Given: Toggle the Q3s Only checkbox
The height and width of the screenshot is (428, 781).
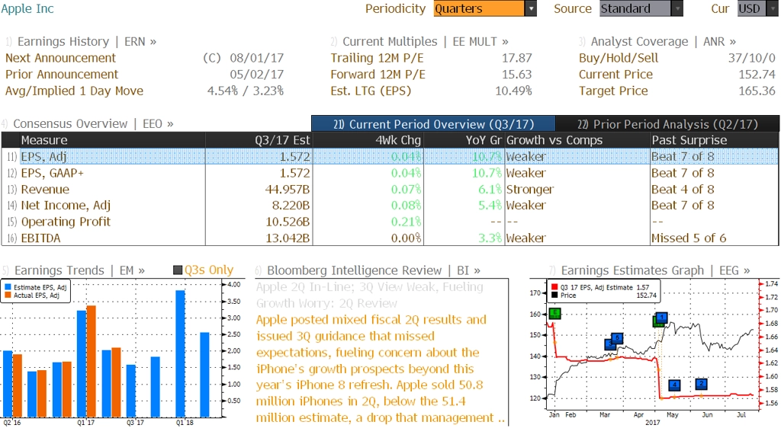Looking at the screenshot, I should (x=177, y=270).
